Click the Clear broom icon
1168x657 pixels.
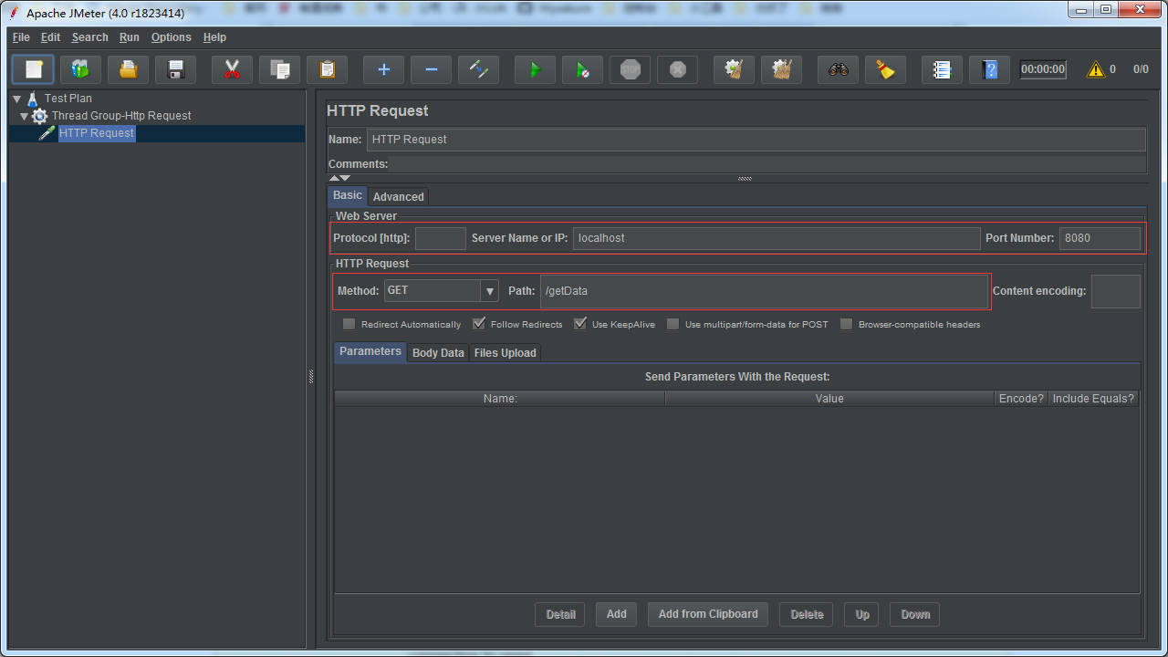[734, 69]
